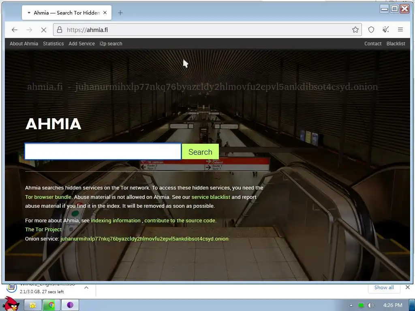Click the 4:26 PM clock
The width and height of the screenshot is (415, 311).
click(x=392, y=305)
